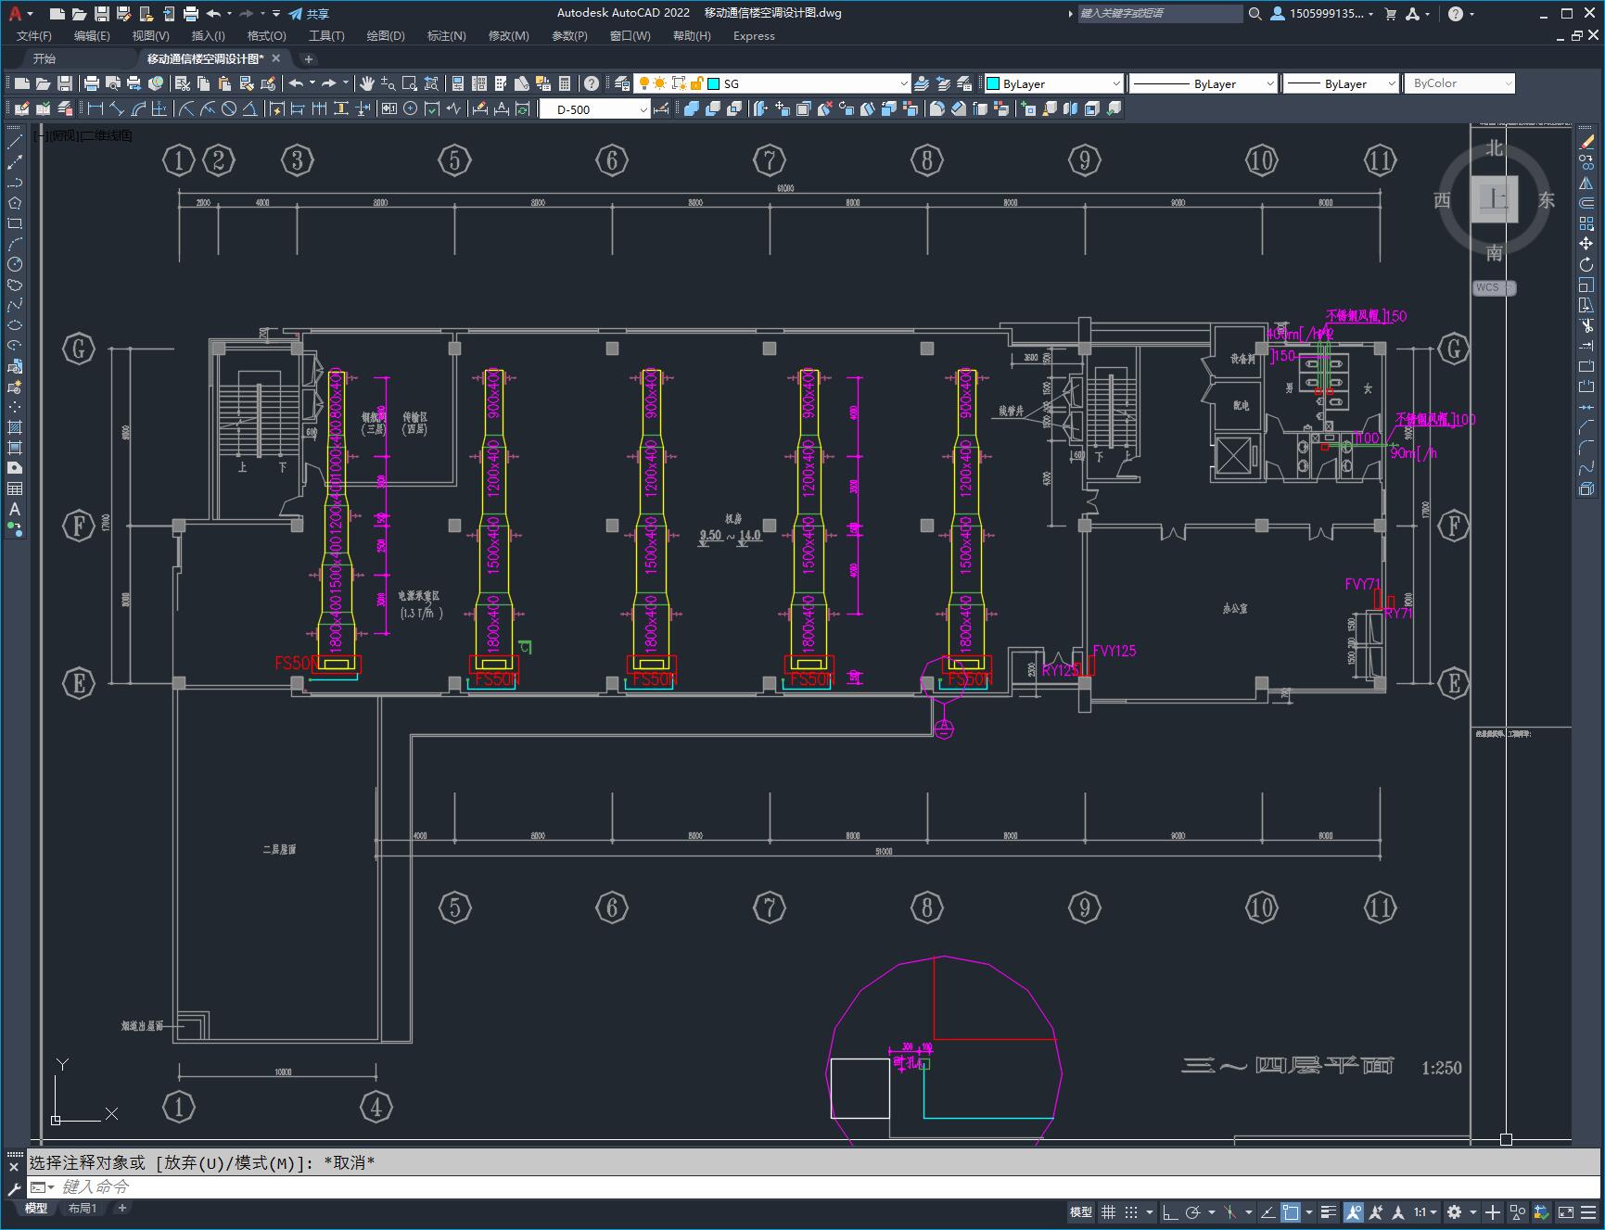Select the Table tool in the draw toolbar
Viewport: 1605px width, 1230px height.
click(15, 488)
